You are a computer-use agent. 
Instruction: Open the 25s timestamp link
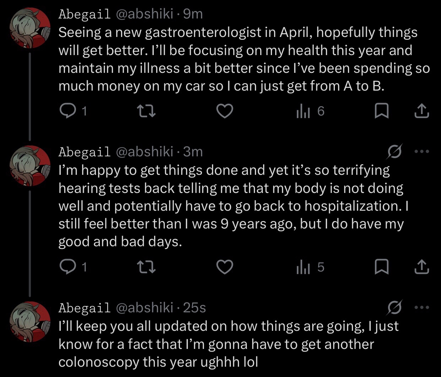point(195,308)
